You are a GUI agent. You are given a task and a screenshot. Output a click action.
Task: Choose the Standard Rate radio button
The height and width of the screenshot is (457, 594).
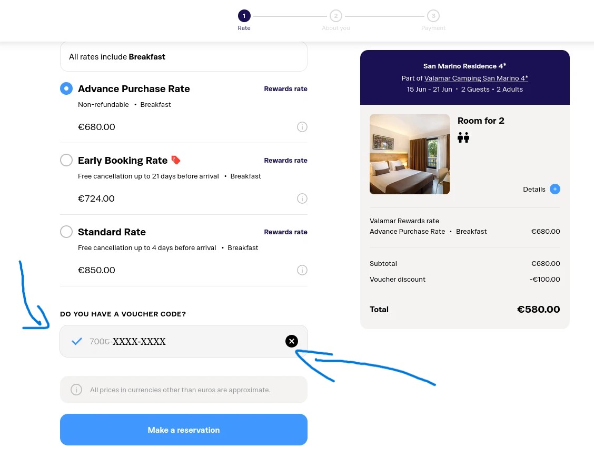pyautogui.click(x=66, y=232)
